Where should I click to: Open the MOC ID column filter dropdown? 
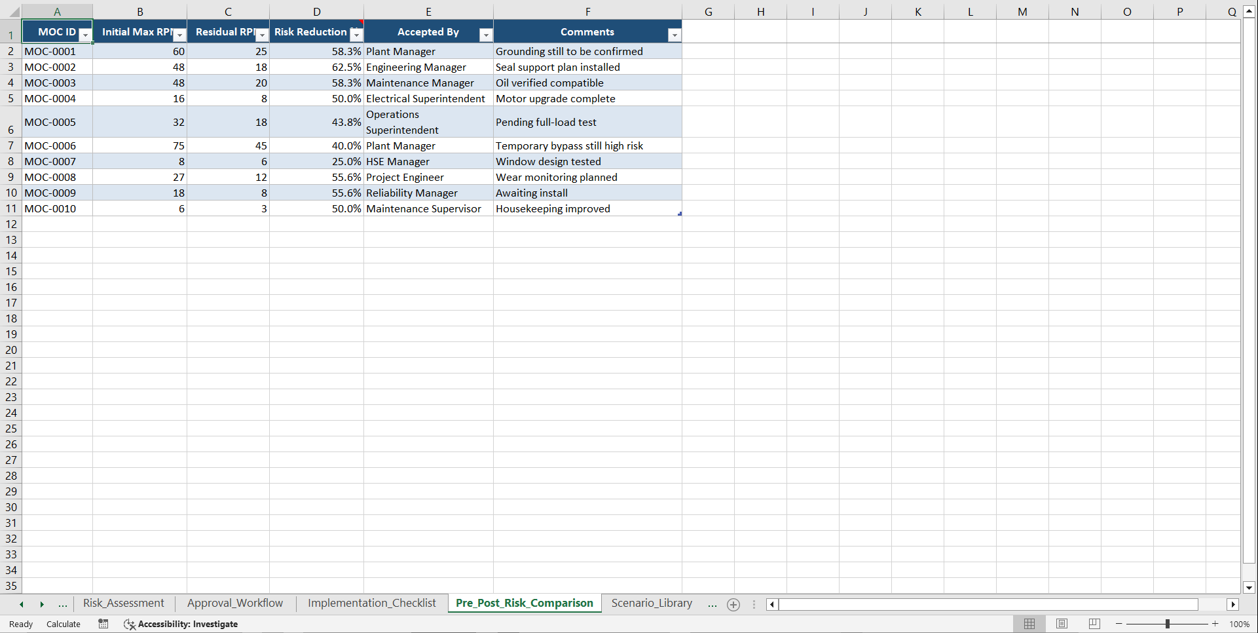pyautogui.click(x=85, y=34)
